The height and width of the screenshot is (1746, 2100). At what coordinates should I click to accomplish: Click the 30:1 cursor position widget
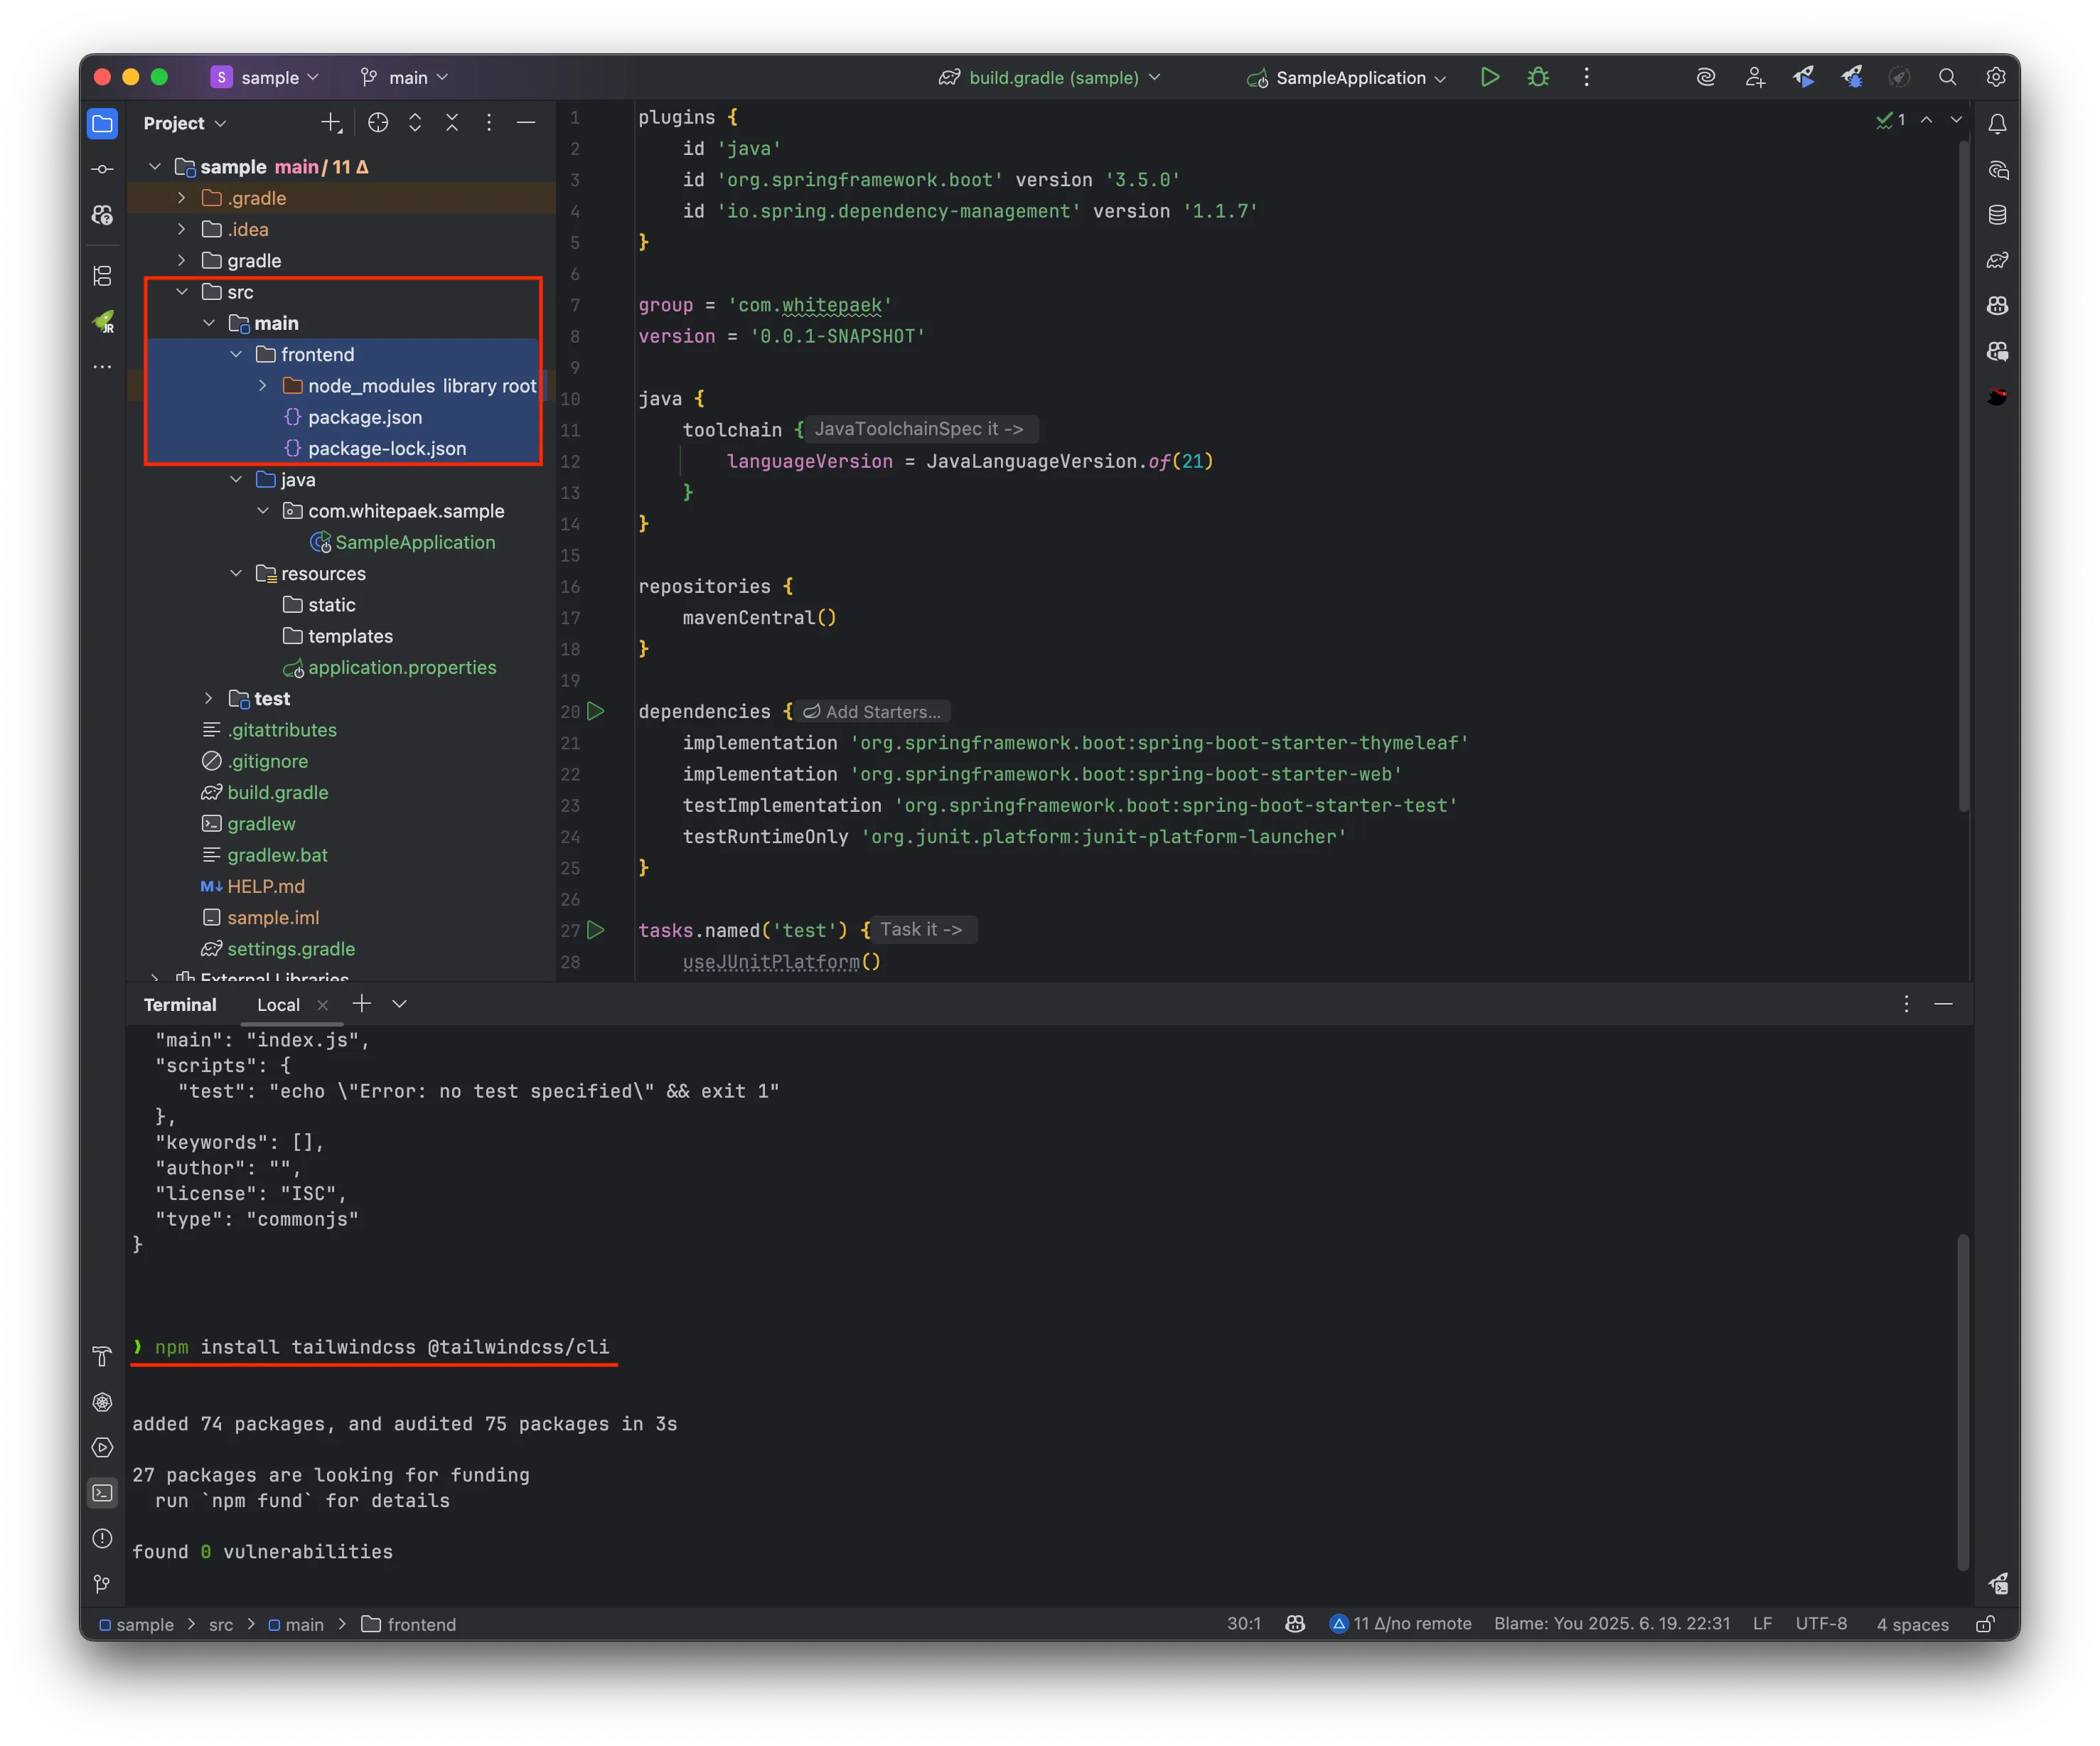click(1243, 1624)
